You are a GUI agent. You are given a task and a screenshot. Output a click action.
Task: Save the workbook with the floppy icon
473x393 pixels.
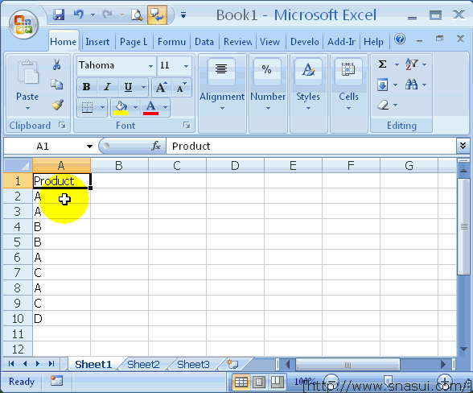point(59,14)
